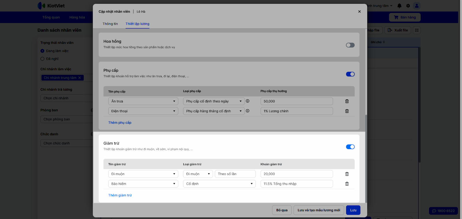Open the notifications bell

pyautogui.click(x=399, y=6)
